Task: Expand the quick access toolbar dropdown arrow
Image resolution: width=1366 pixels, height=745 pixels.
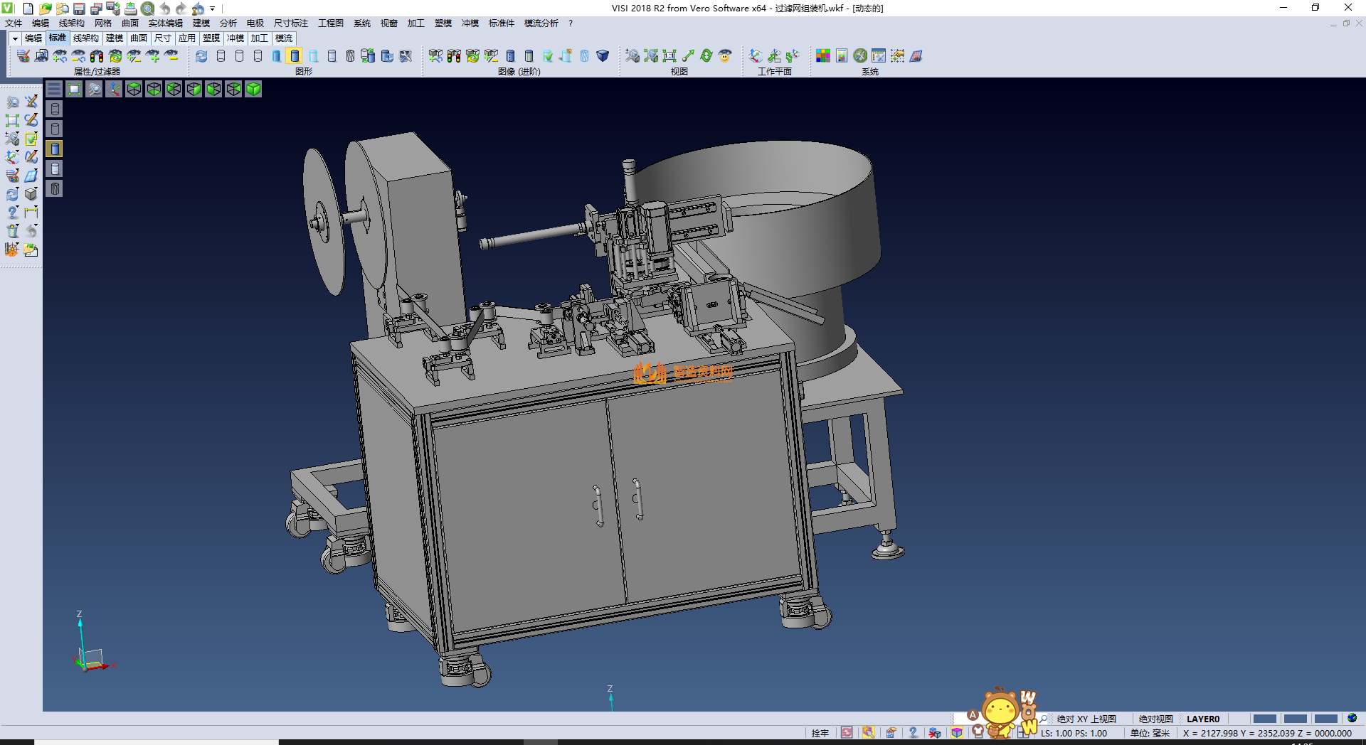Action: (213, 9)
